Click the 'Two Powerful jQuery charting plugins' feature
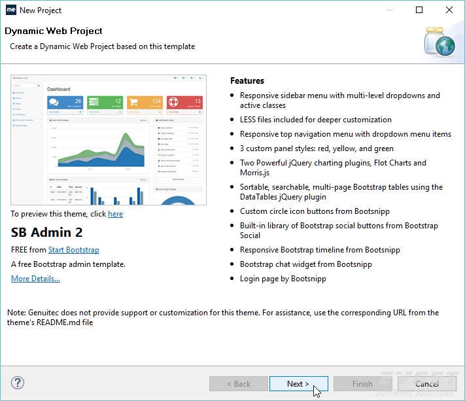This screenshot has width=465, height=401. (333, 167)
